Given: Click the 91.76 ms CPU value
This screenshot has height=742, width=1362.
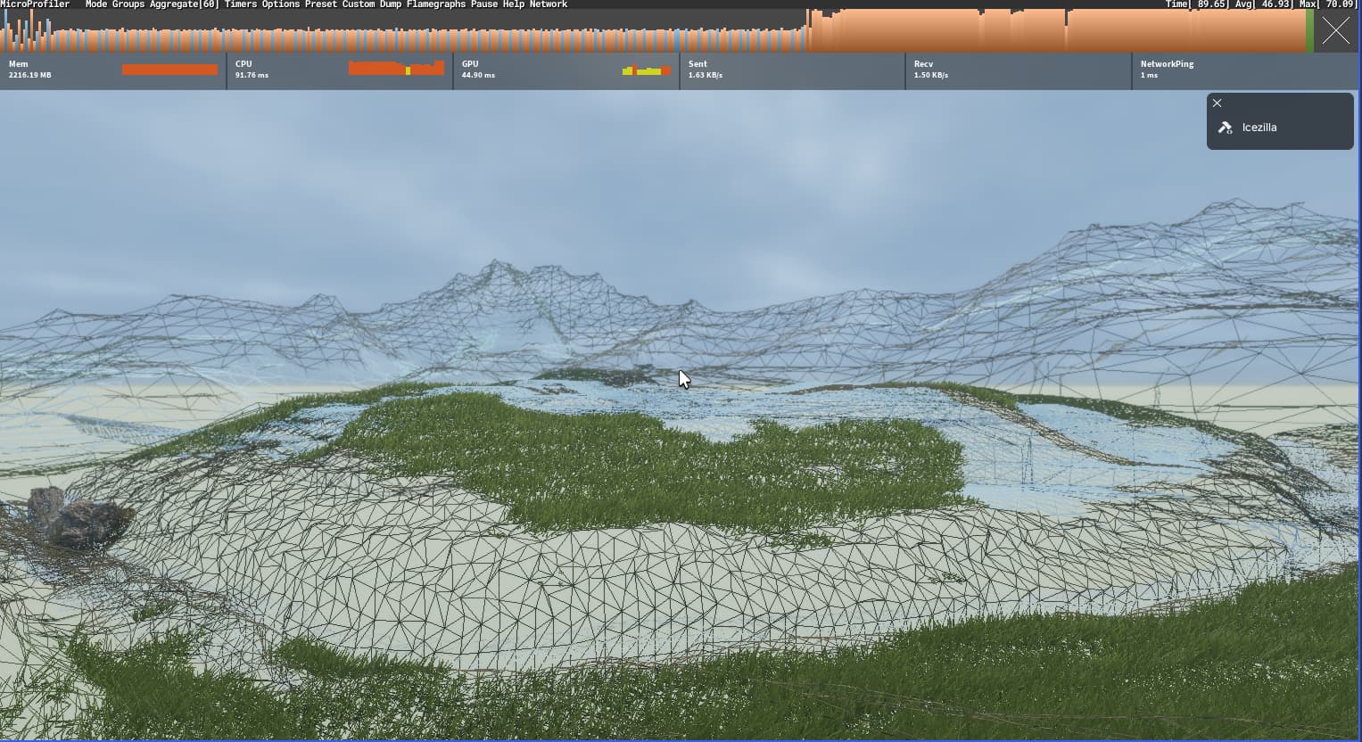Looking at the screenshot, I should pyautogui.click(x=252, y=76).
